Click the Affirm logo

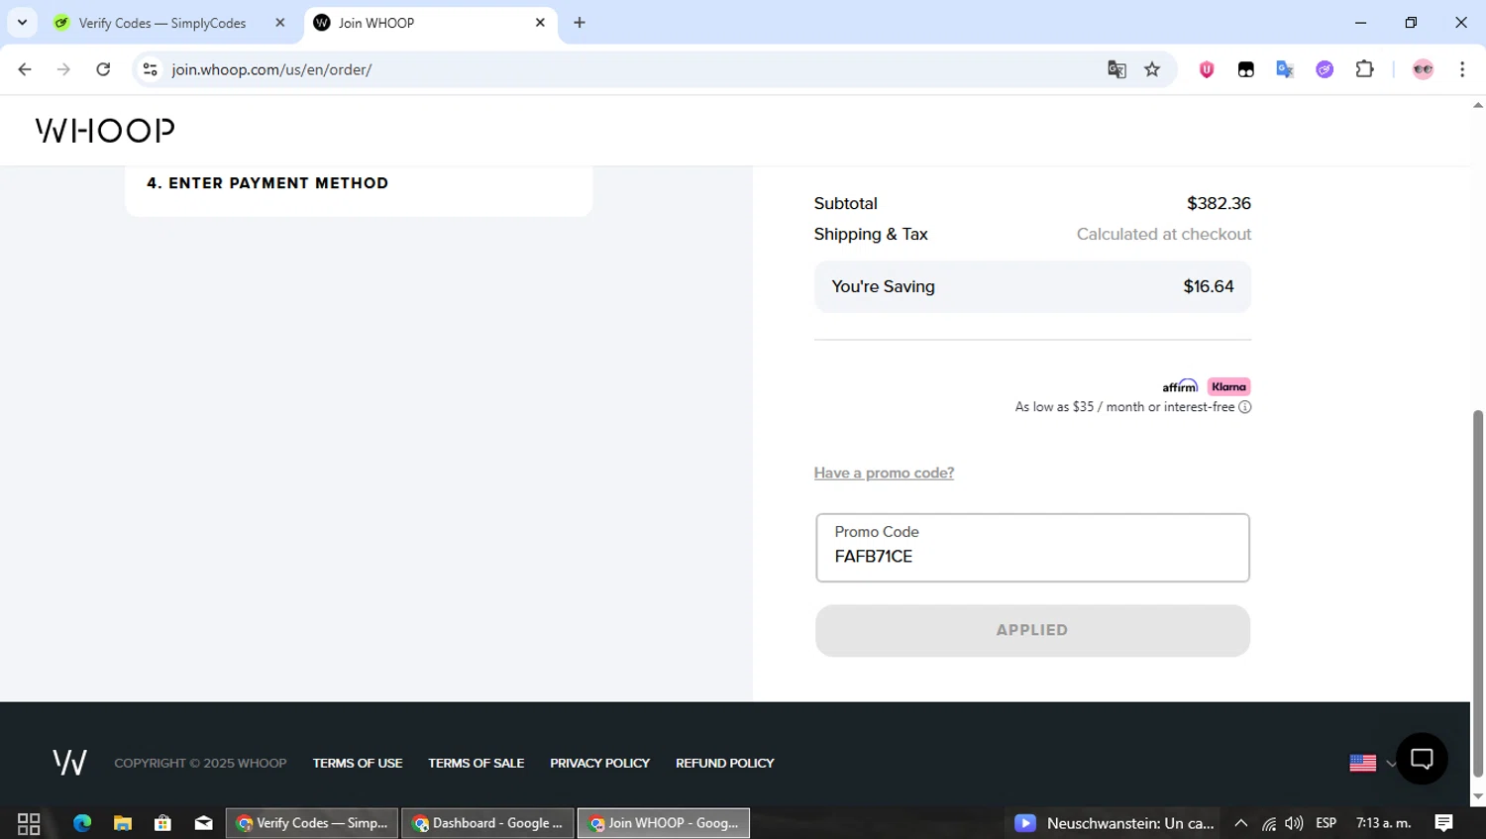[x=1180, y=386]
